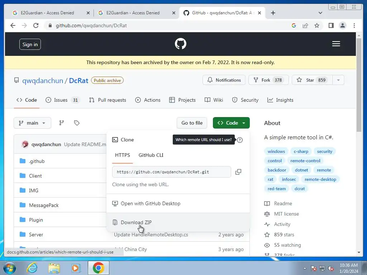Open the Projects tab

click(x=182, y=100)
